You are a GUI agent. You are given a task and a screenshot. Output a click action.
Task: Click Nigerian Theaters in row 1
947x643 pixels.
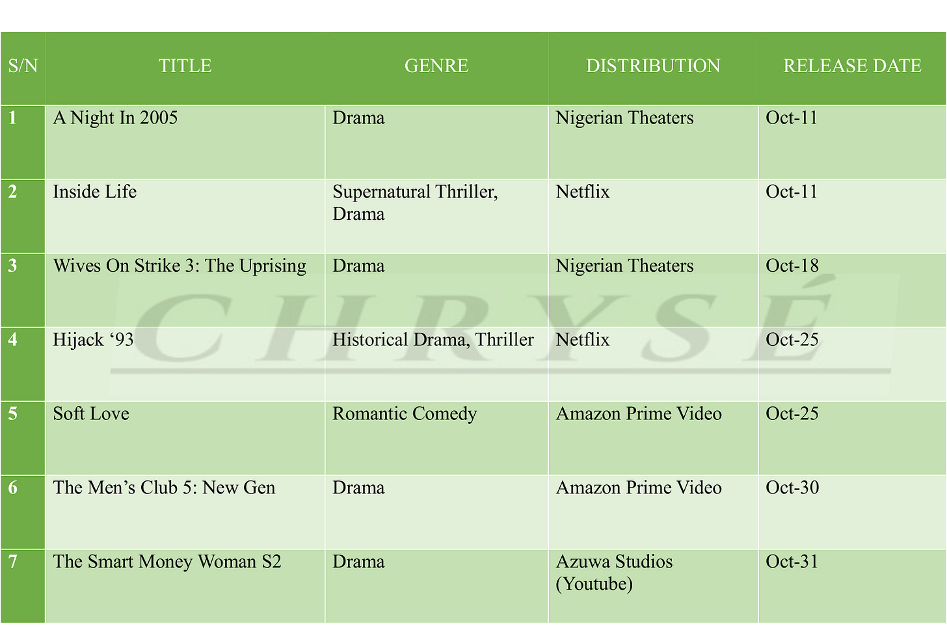tap(624, 118)
